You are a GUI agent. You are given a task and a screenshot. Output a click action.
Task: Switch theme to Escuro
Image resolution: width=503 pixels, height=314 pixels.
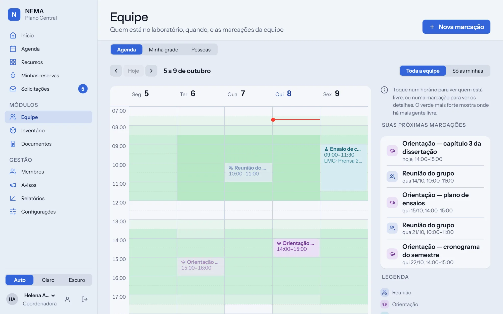point(77,280)
